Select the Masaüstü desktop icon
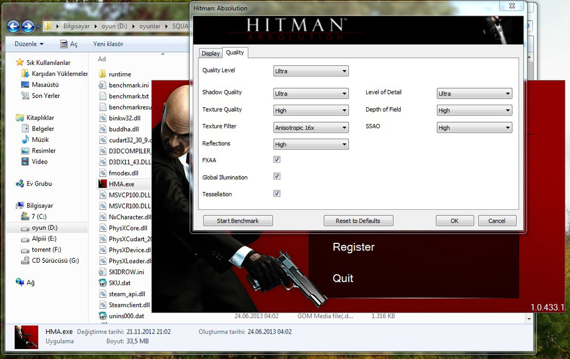Viewport: 570px width, 359px height. click(x=25, y=85)
